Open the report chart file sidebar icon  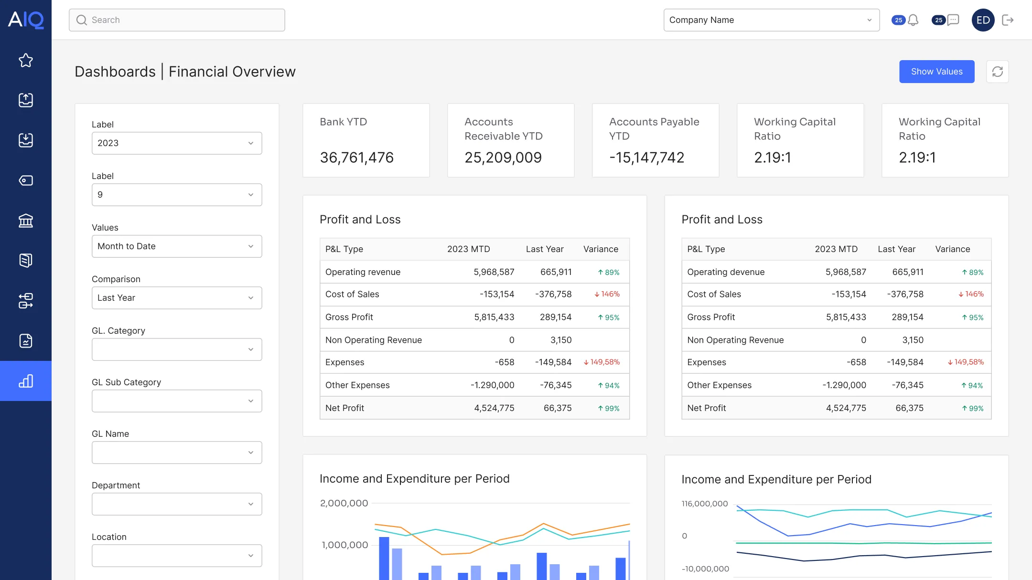[26, 341]
